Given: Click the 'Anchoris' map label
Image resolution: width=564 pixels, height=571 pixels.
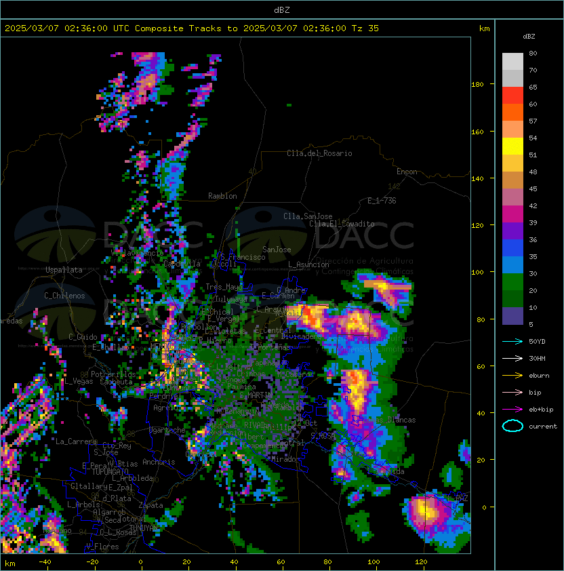Looking at the screenshot, I should 159,462.
